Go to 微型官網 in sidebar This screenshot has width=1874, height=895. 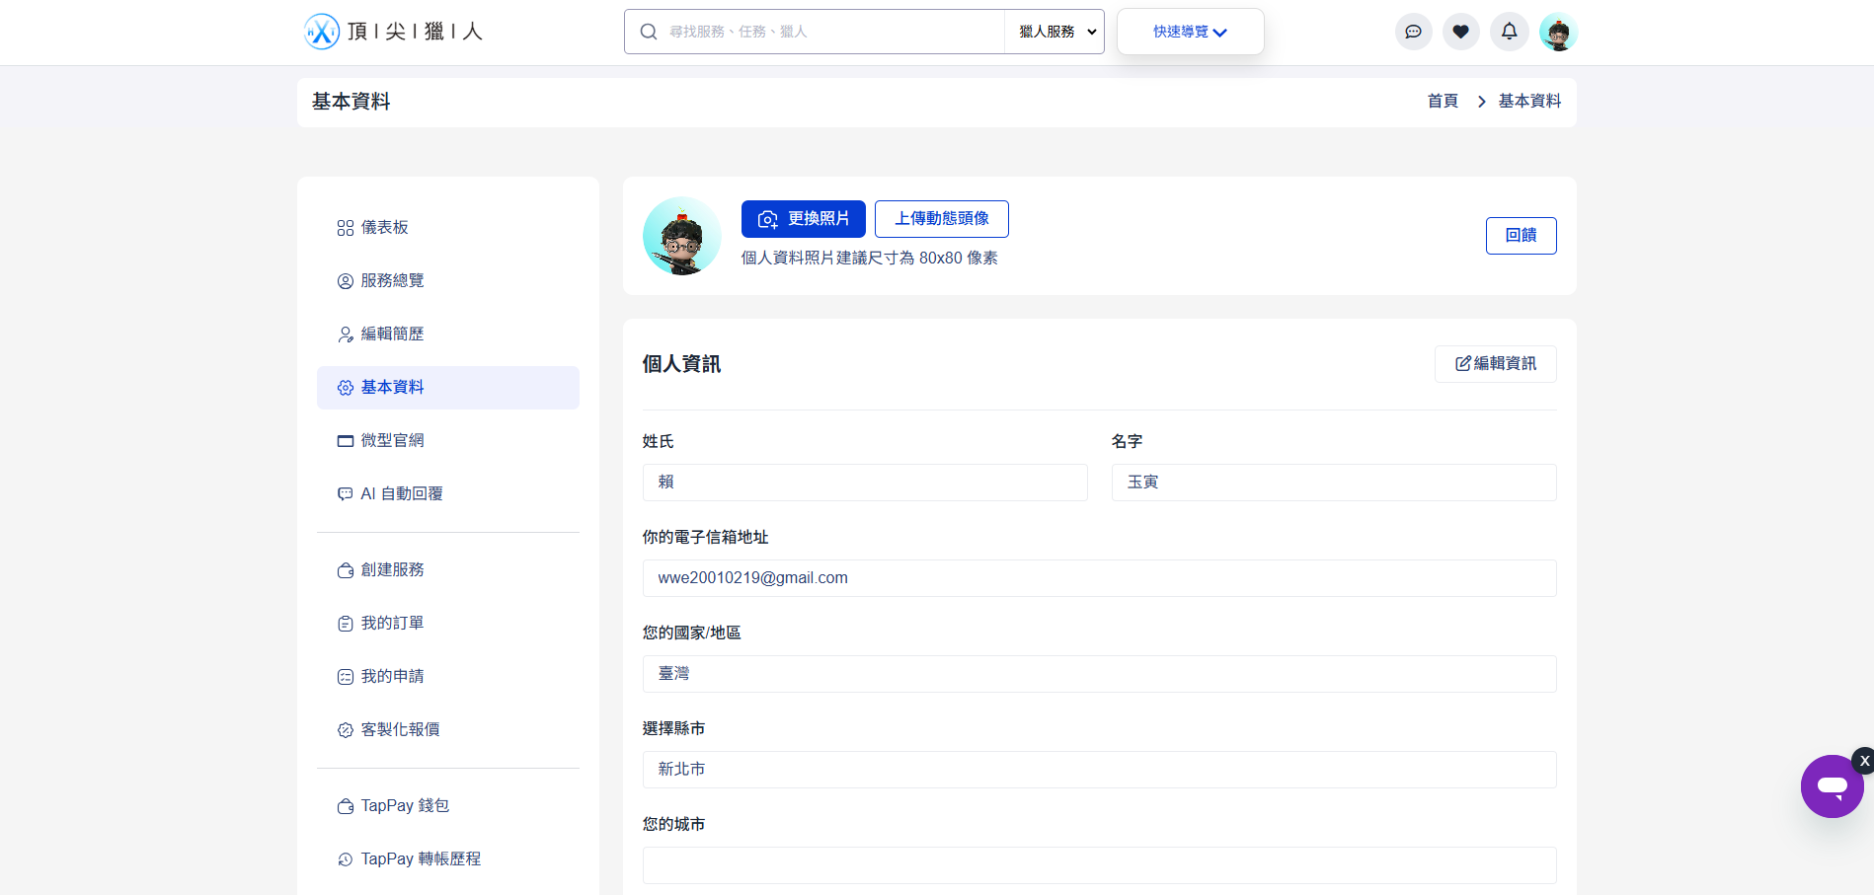point(392,441)
